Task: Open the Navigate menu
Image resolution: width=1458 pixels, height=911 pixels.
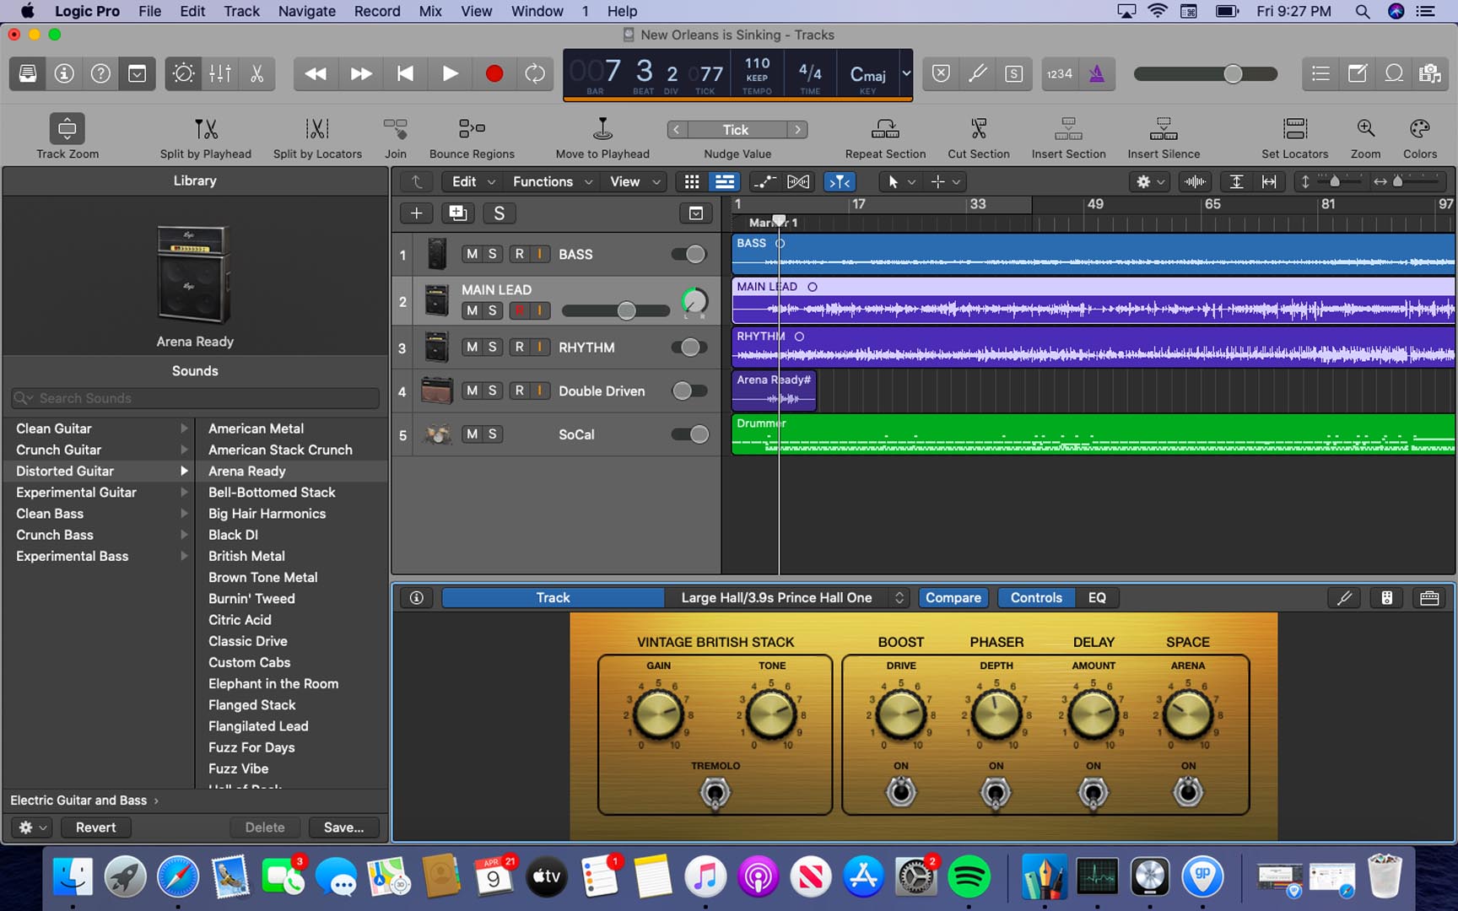Action: click(306, 11)
